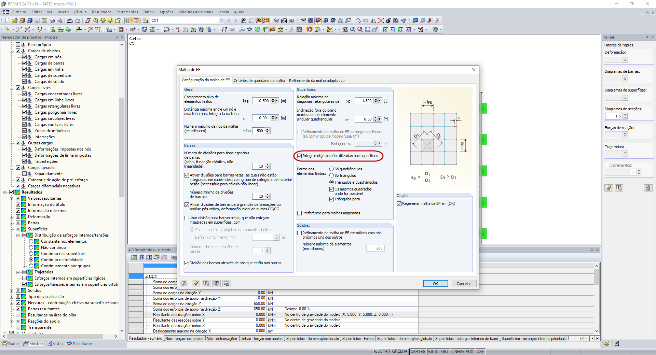This screenshot has width=656, height=355.
Task: Click the wireframe display cube icon
Action: [x=368, y=30]
